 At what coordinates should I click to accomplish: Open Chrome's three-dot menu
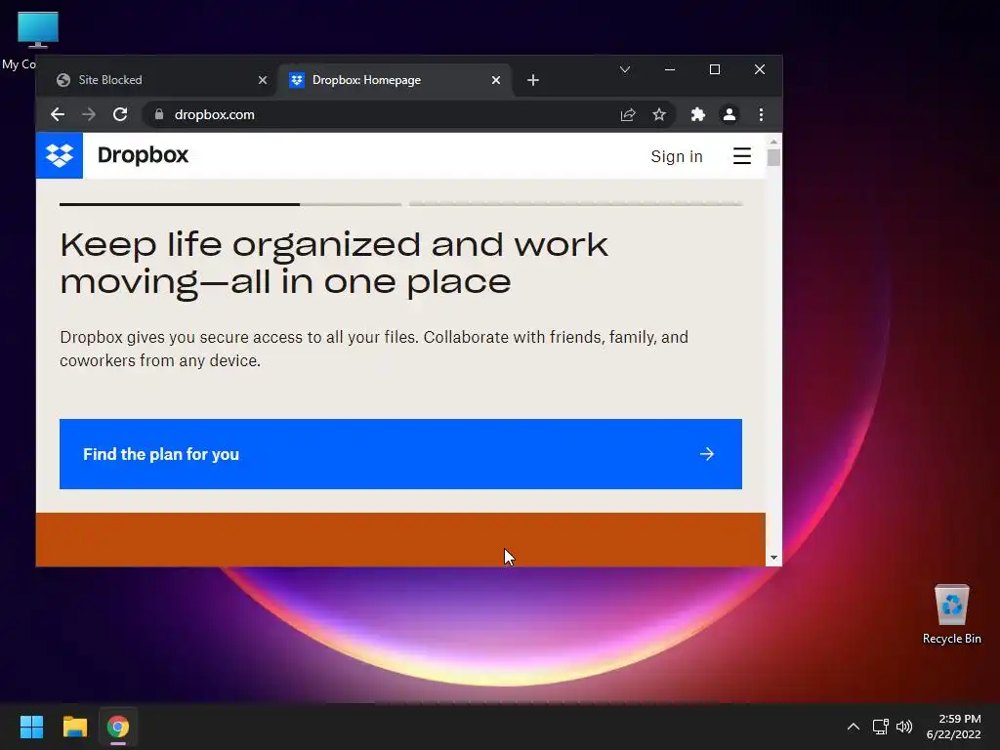click(761, 114)
